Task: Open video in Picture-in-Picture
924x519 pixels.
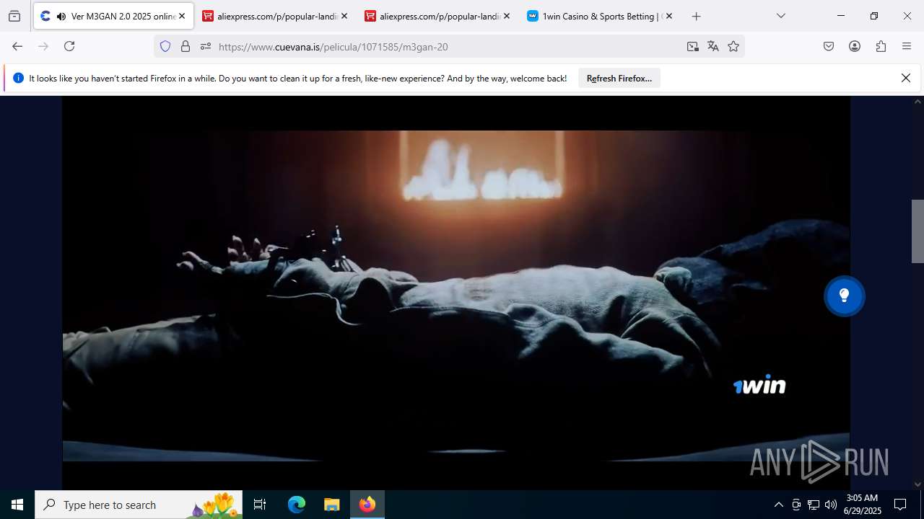Action: (693, 46)
